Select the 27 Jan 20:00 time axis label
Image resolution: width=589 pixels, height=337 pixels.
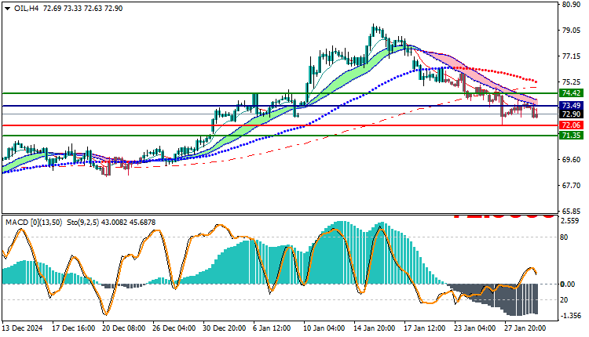(x=525, y=328)
